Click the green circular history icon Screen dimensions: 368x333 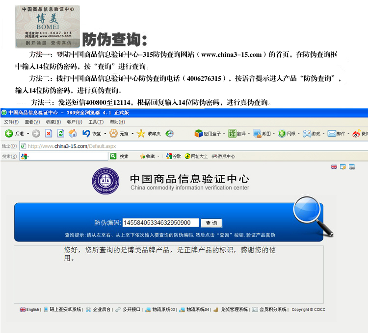click(169, 134)
